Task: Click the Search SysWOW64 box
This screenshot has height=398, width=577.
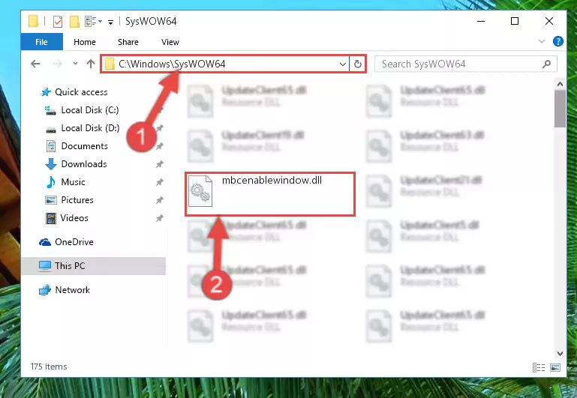Action: tap(465, 64)
